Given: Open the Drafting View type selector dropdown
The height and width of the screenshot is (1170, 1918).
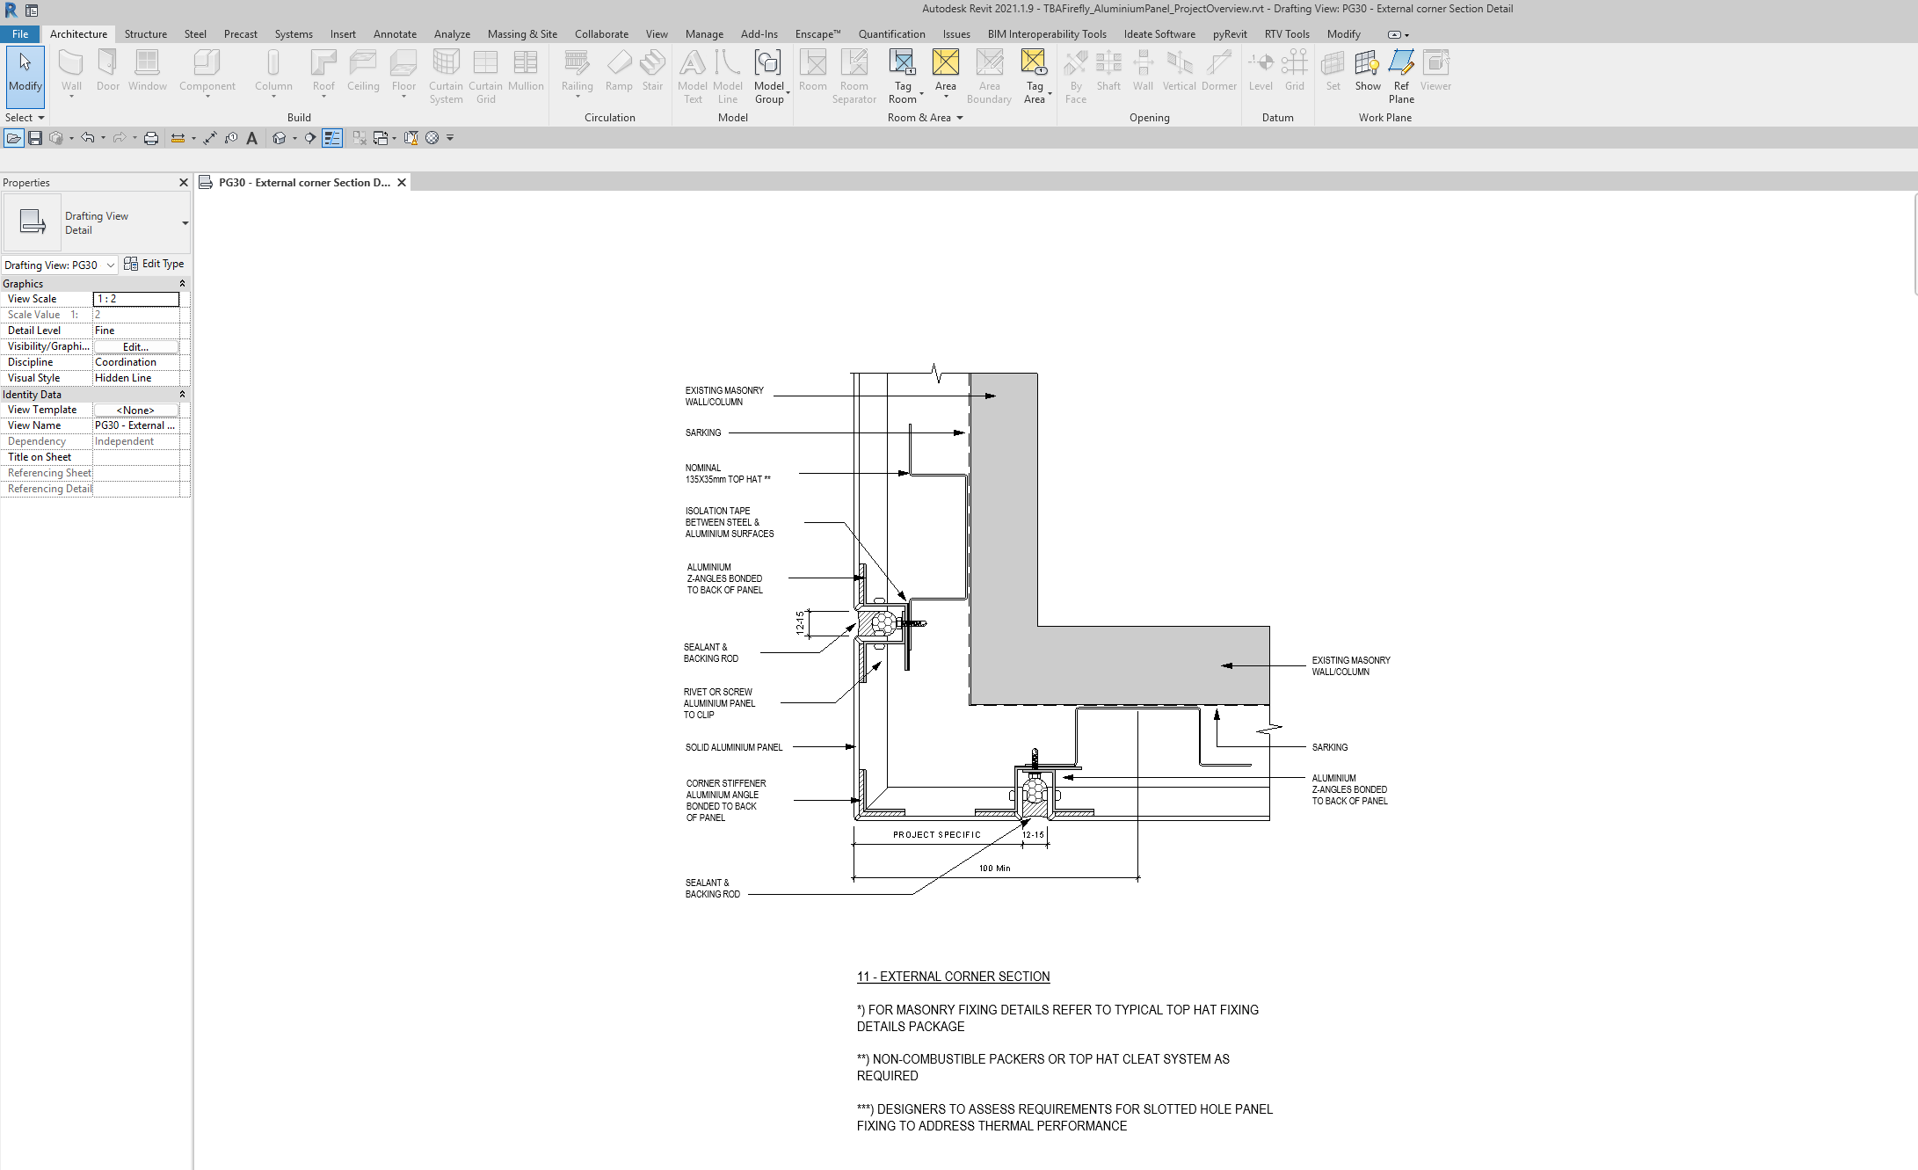Looking at the screenshot, I should click(185, 223).
